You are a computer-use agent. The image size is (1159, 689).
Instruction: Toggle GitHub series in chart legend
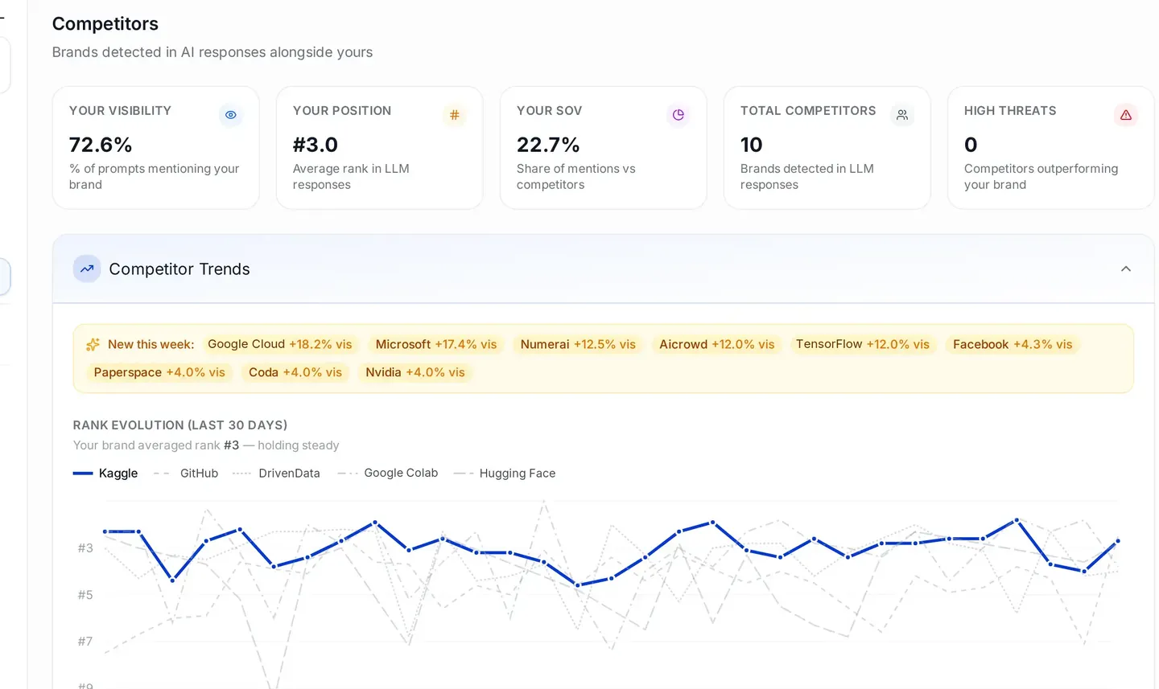pyautogui.click(x=186, y=474)
